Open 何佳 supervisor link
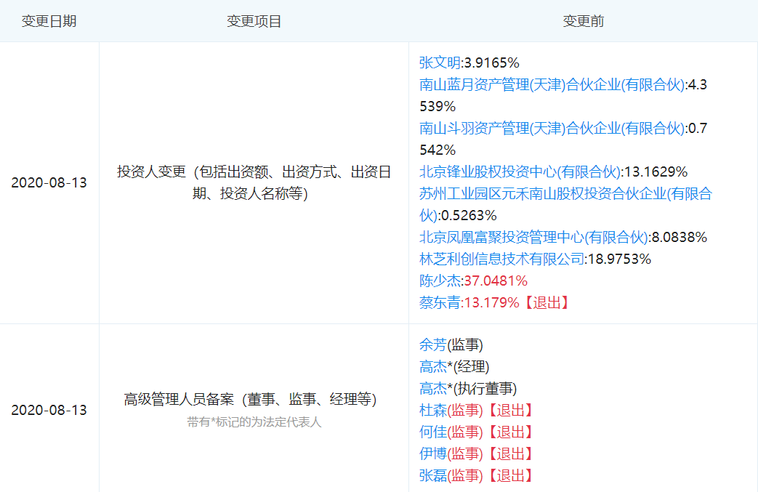 tap(432, 432)
